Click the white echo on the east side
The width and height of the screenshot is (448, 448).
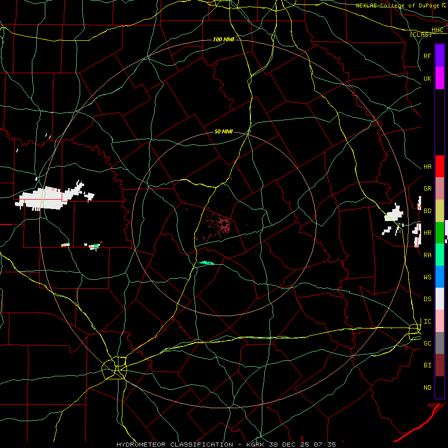click(x=394, y=214)
